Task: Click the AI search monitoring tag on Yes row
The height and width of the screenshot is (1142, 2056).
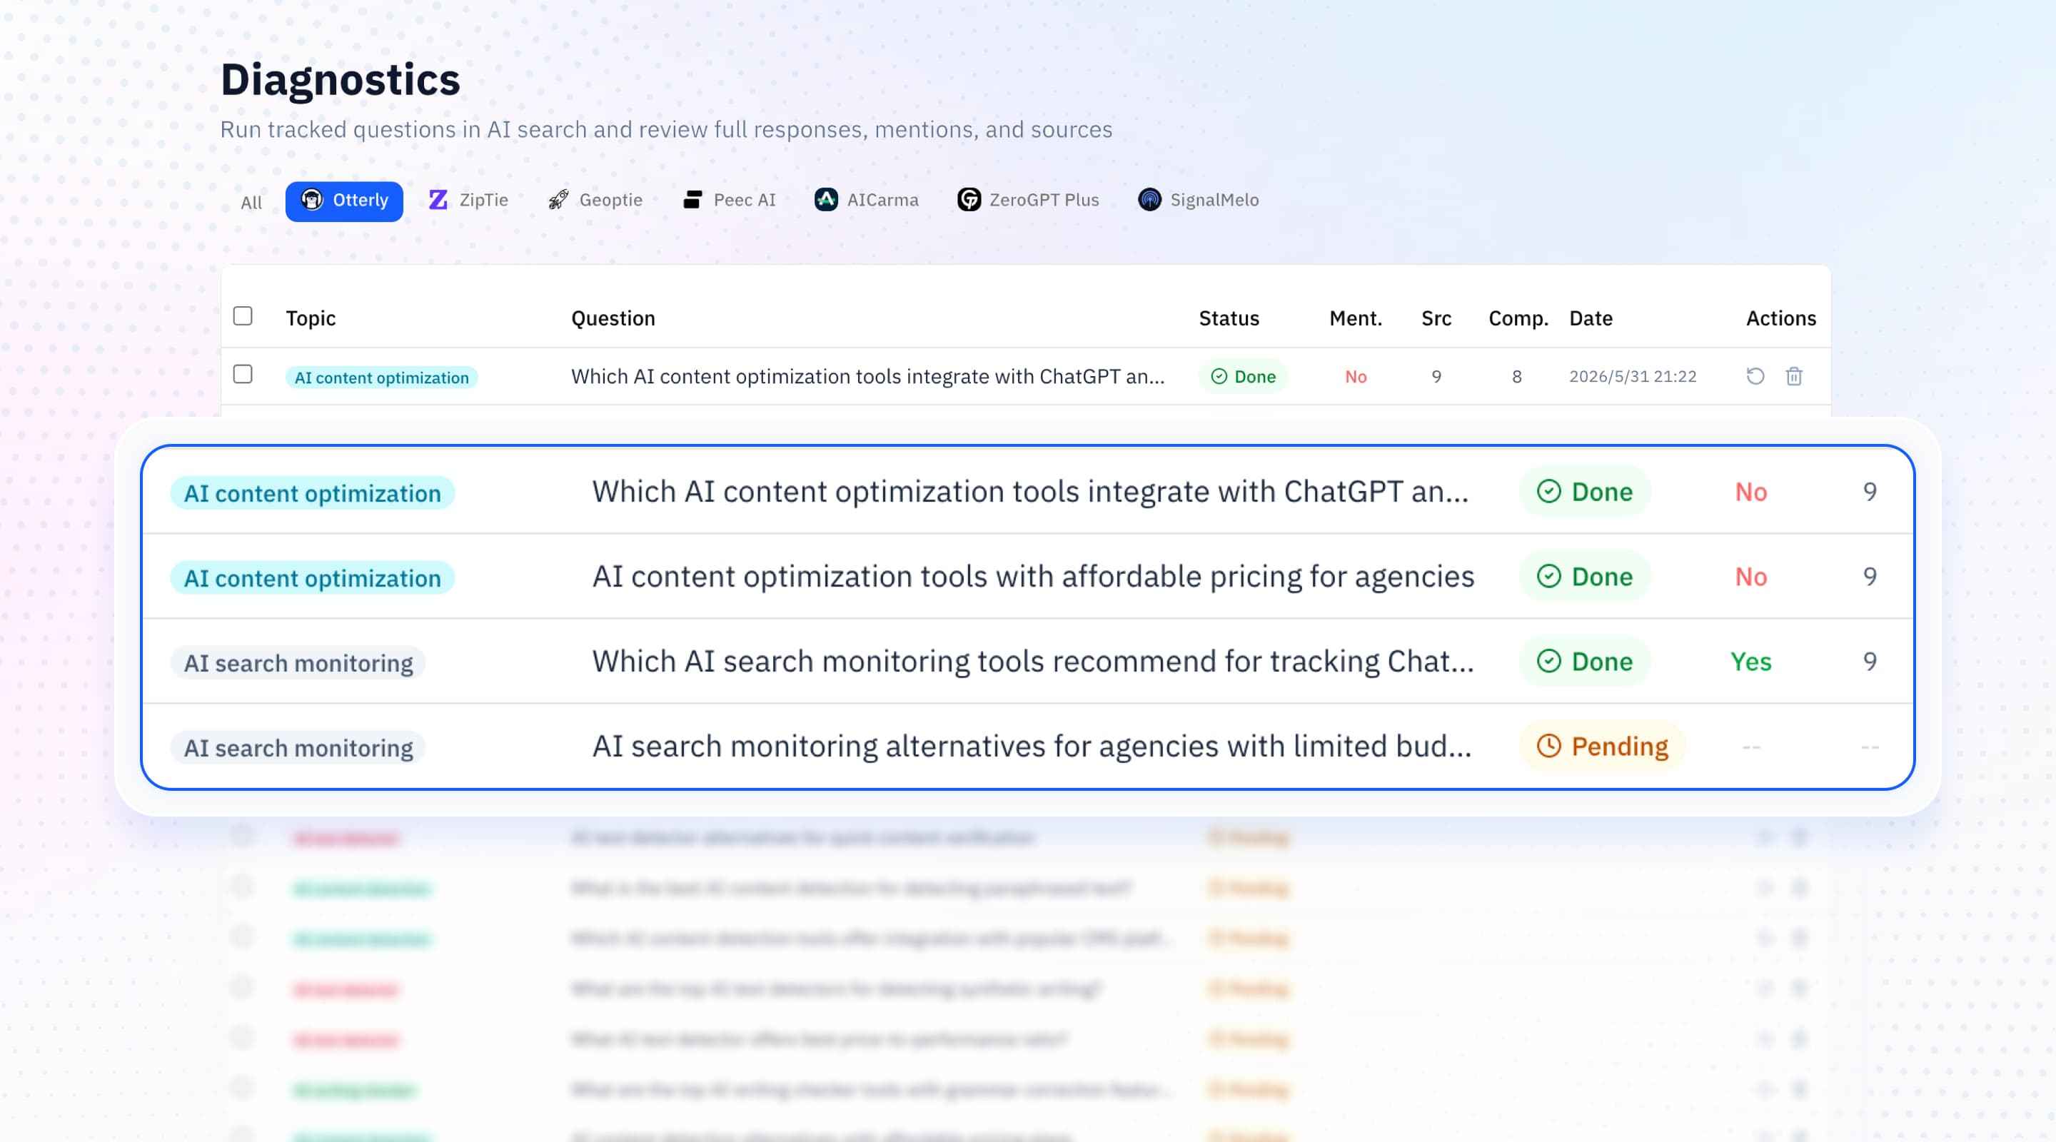Action: 298,663
